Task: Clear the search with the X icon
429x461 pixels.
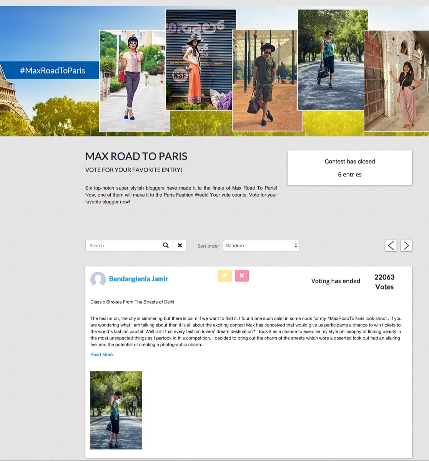Action: point(180,245)
